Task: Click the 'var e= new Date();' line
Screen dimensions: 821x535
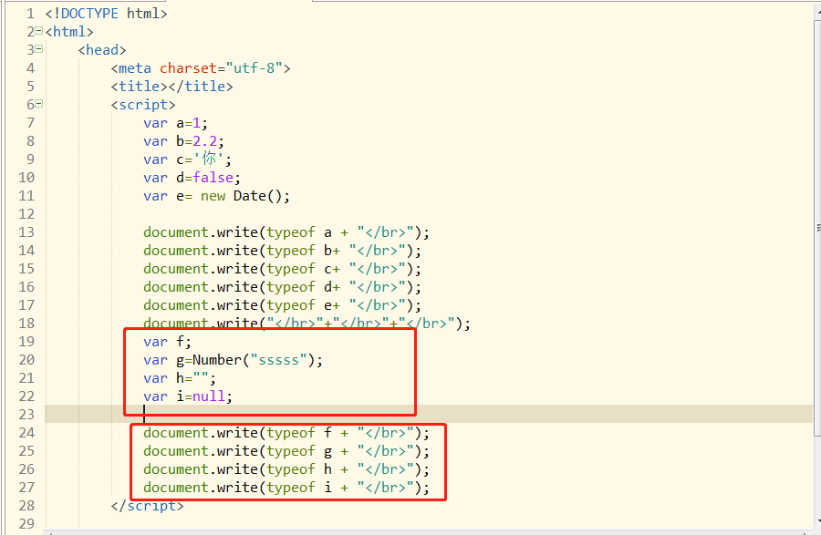Action: pos(216,196)
